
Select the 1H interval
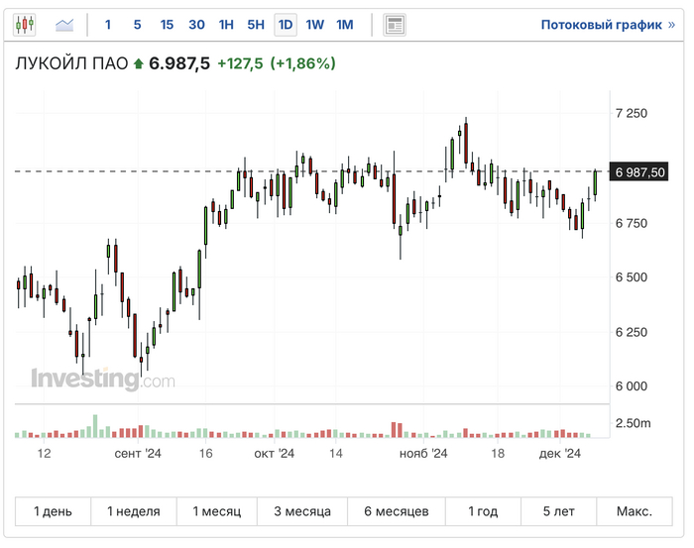click(x=226, y=24)
